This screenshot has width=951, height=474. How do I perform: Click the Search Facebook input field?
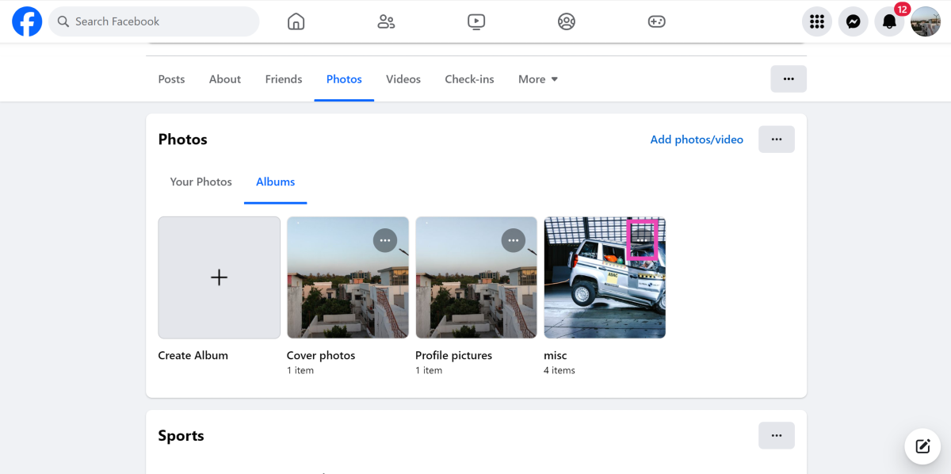pyautogui.click(x=162, y=21)
